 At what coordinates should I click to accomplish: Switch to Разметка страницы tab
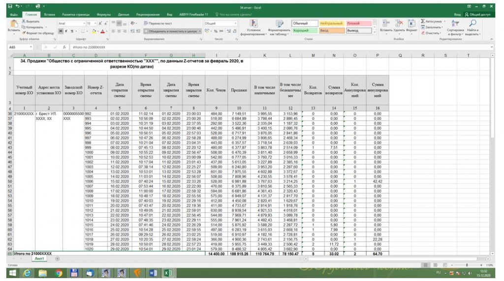tap(76, 14)
